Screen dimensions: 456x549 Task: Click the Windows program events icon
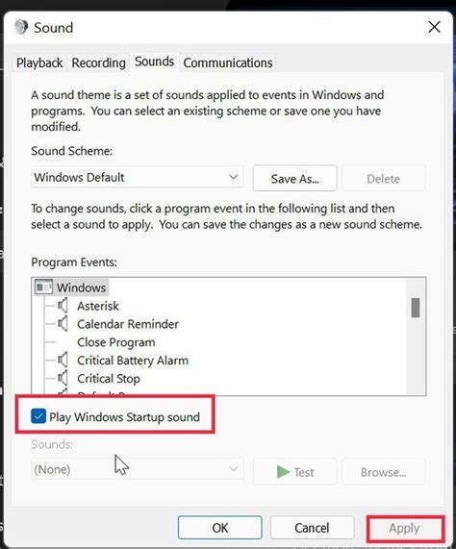point(44,287)
